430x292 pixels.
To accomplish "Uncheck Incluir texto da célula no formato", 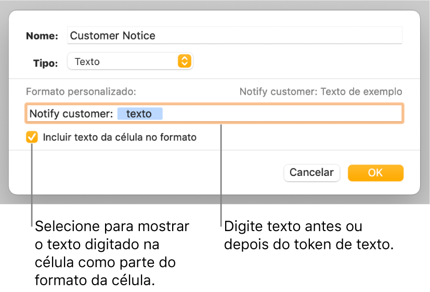I will coord(32,137).
